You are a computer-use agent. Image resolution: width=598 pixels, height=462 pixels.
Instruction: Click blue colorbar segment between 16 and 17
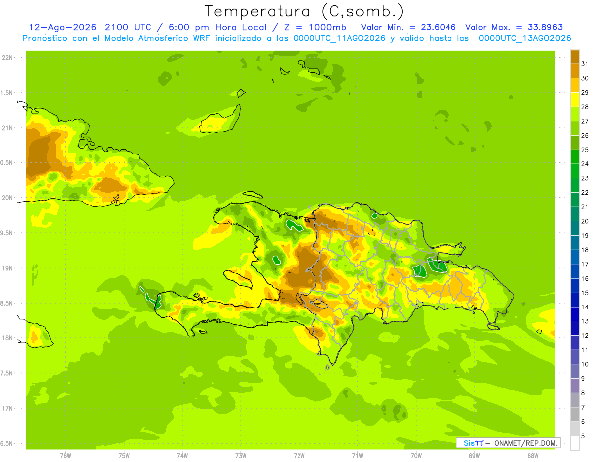pyautogui.click(x=575, y=271)
